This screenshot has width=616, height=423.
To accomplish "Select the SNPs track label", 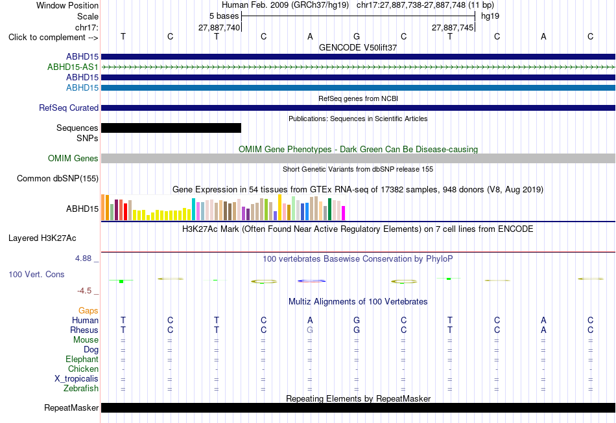I will 88,138.
